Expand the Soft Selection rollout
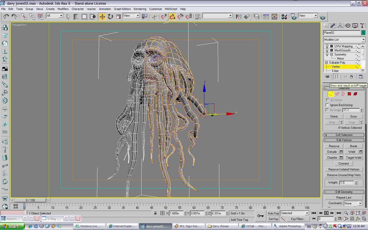Screen dimensions: 368x230 [x=344, y=135]
